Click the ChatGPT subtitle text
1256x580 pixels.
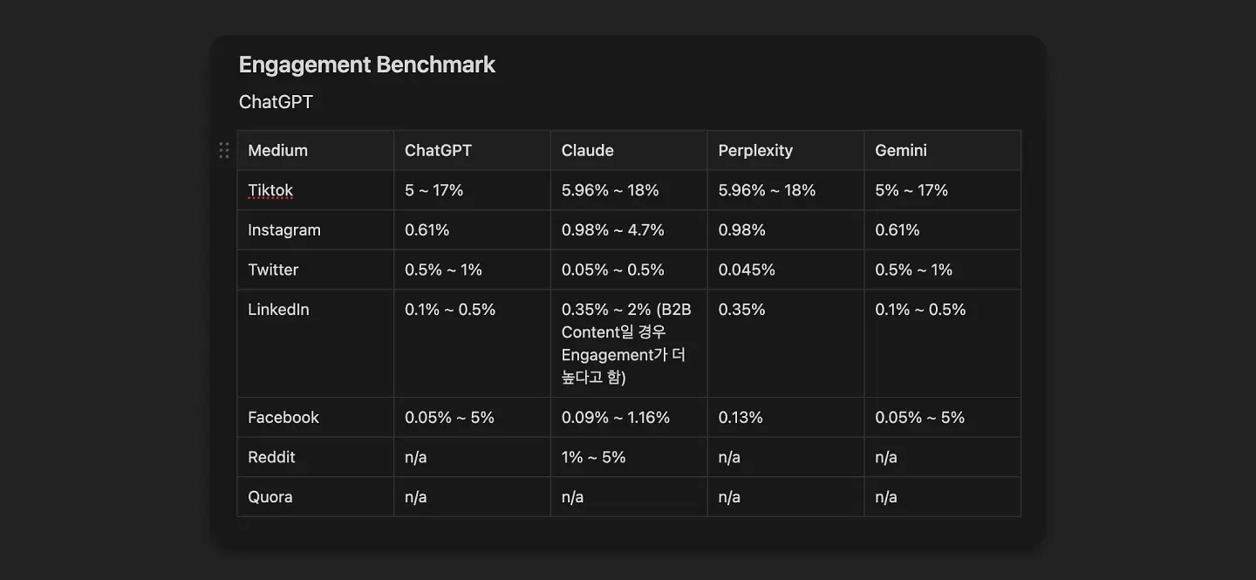[x=276, y=102]
